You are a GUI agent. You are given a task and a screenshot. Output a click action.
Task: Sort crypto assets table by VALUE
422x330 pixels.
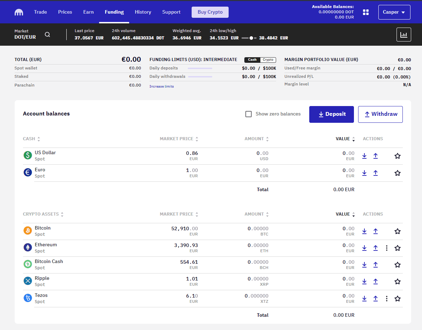346,214
